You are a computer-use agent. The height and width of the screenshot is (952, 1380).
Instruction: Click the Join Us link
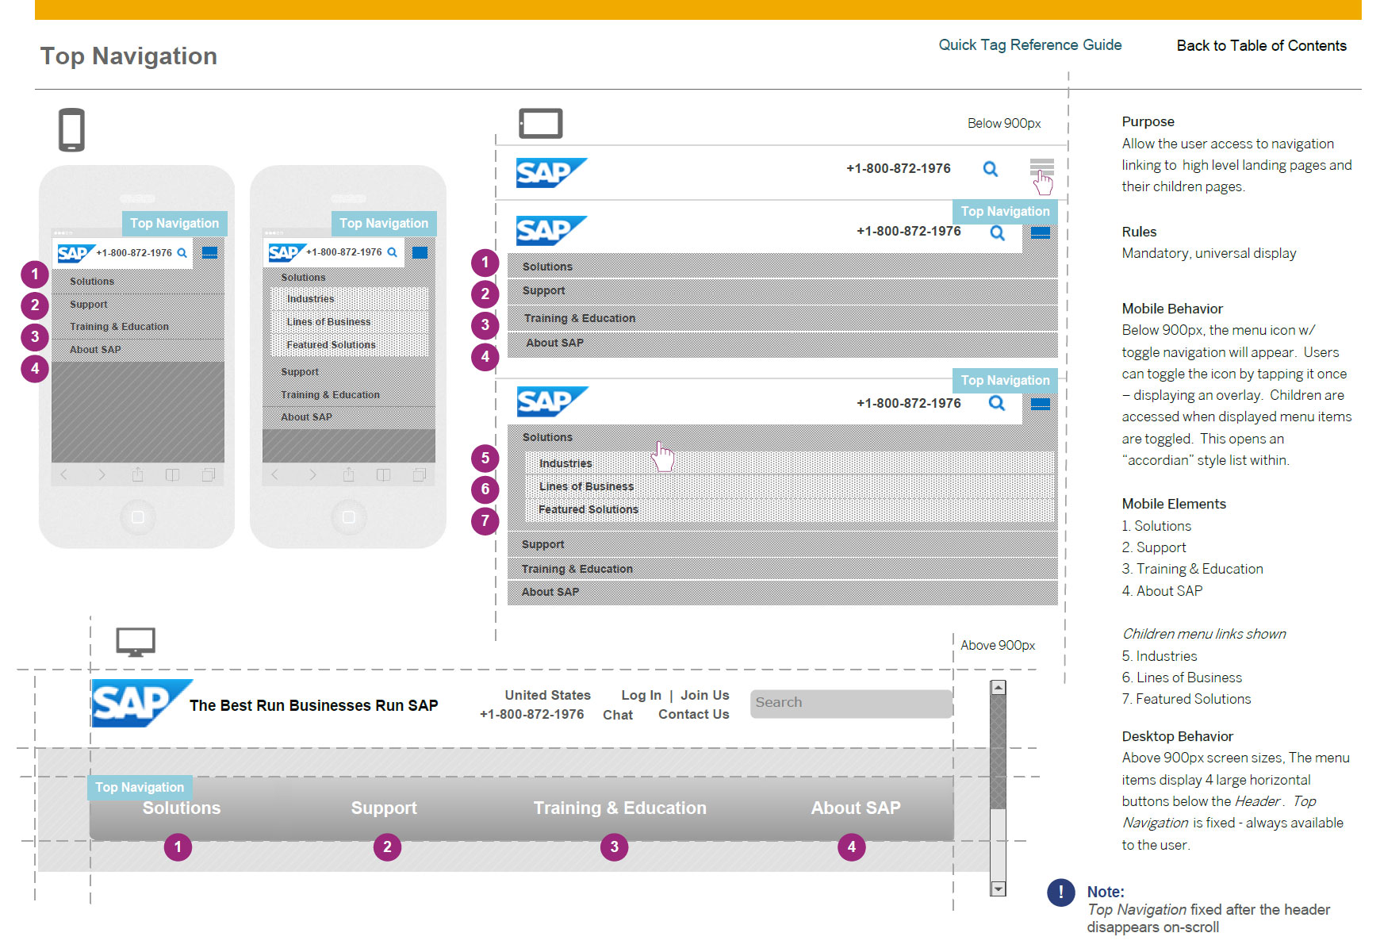pyautogui.click(x=705, y=696)
